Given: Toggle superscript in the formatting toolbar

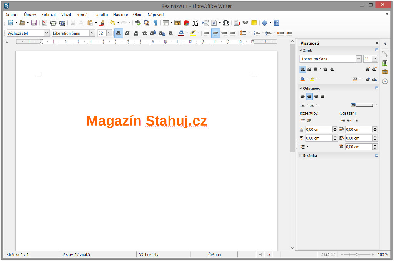Looking at the screenshot, I should pyautogui.click(x=153, y=33).
